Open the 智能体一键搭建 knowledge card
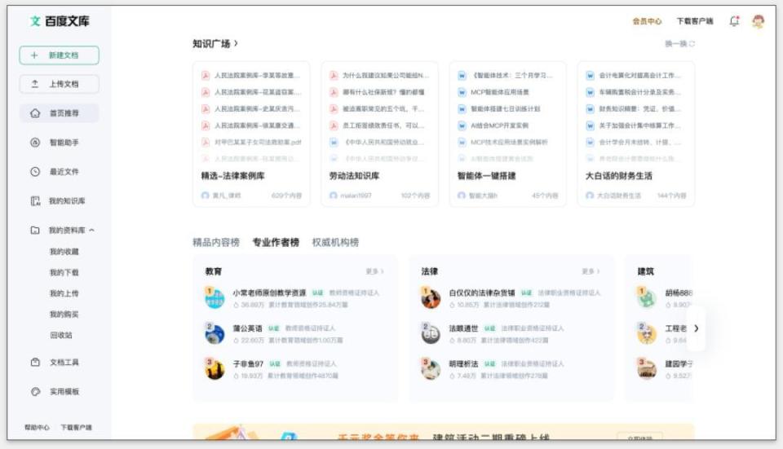The height and width of the screenshot is (449, 783). coord(508,134)
